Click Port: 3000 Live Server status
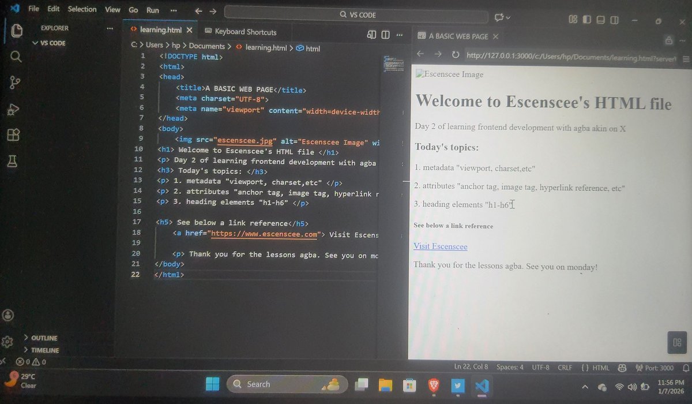 click(654, 368)
